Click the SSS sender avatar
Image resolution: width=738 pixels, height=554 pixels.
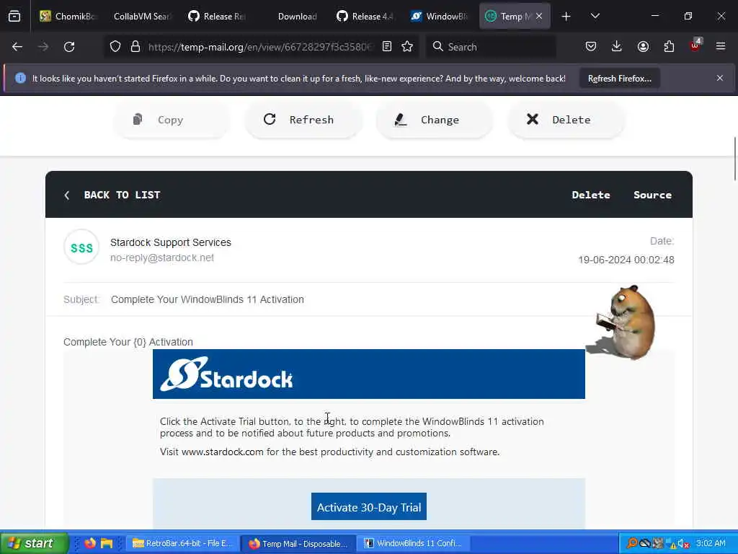point(81,247)
